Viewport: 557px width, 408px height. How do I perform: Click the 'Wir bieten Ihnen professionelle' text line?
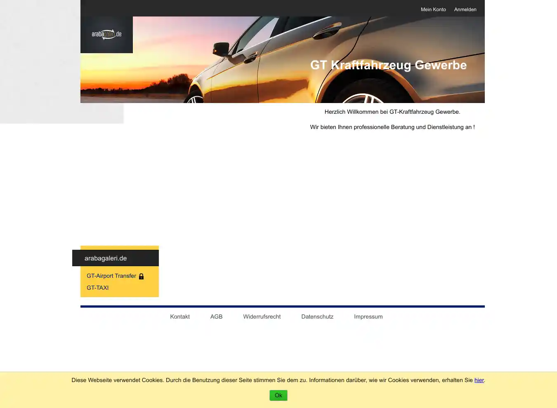click(x=392, y=127)
